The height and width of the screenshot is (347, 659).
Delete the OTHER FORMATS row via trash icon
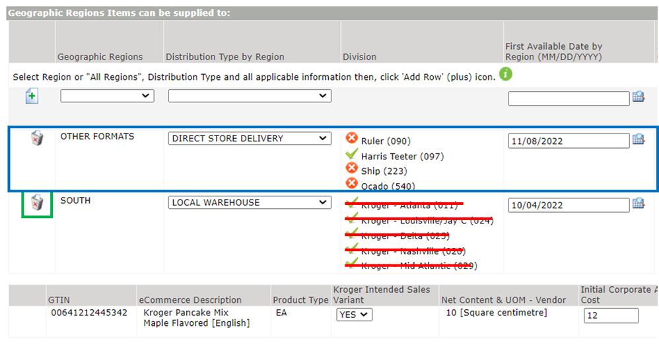pos(37,138)
